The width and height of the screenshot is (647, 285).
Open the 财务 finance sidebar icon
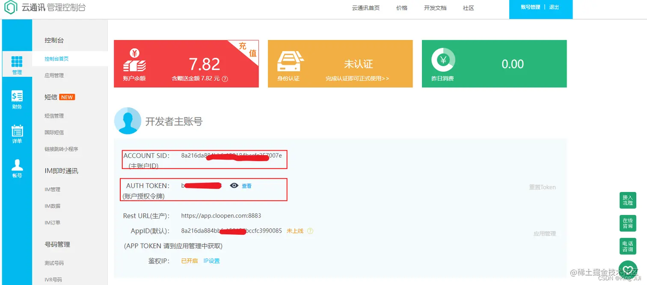point(17,100)
